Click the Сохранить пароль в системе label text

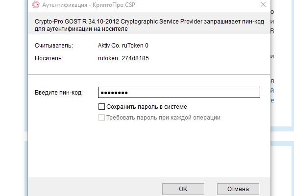click(x=147, y=107)
